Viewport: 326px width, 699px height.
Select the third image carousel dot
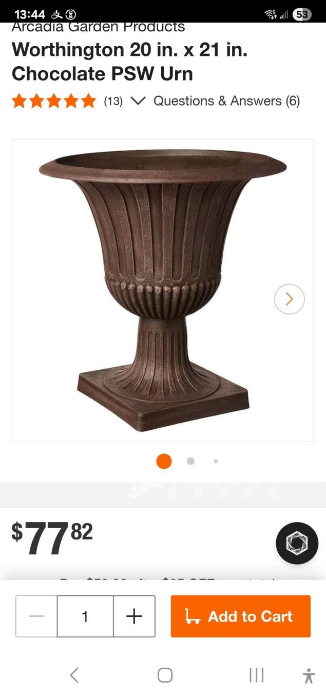click(216, 461)
